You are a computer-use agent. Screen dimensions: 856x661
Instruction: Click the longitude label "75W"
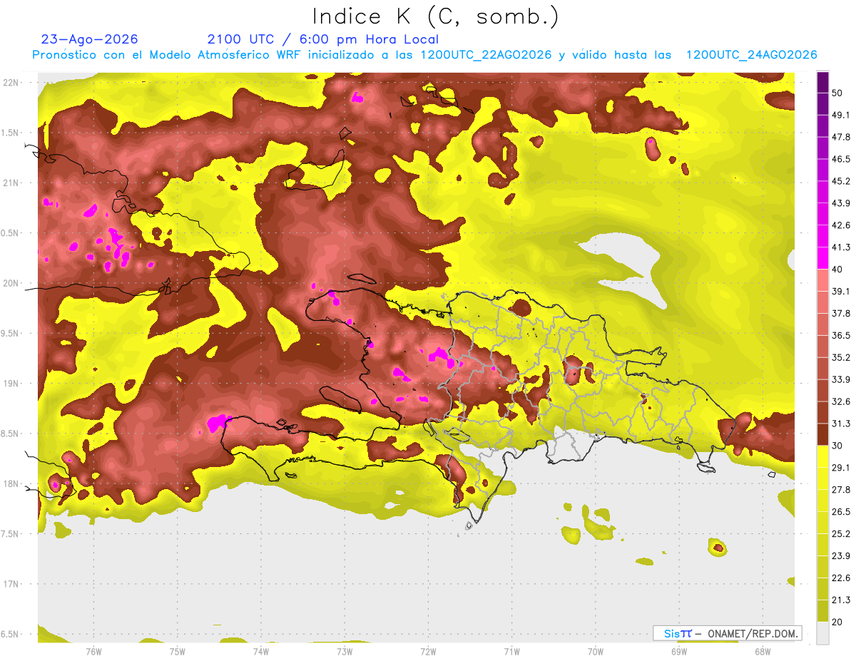177,652
